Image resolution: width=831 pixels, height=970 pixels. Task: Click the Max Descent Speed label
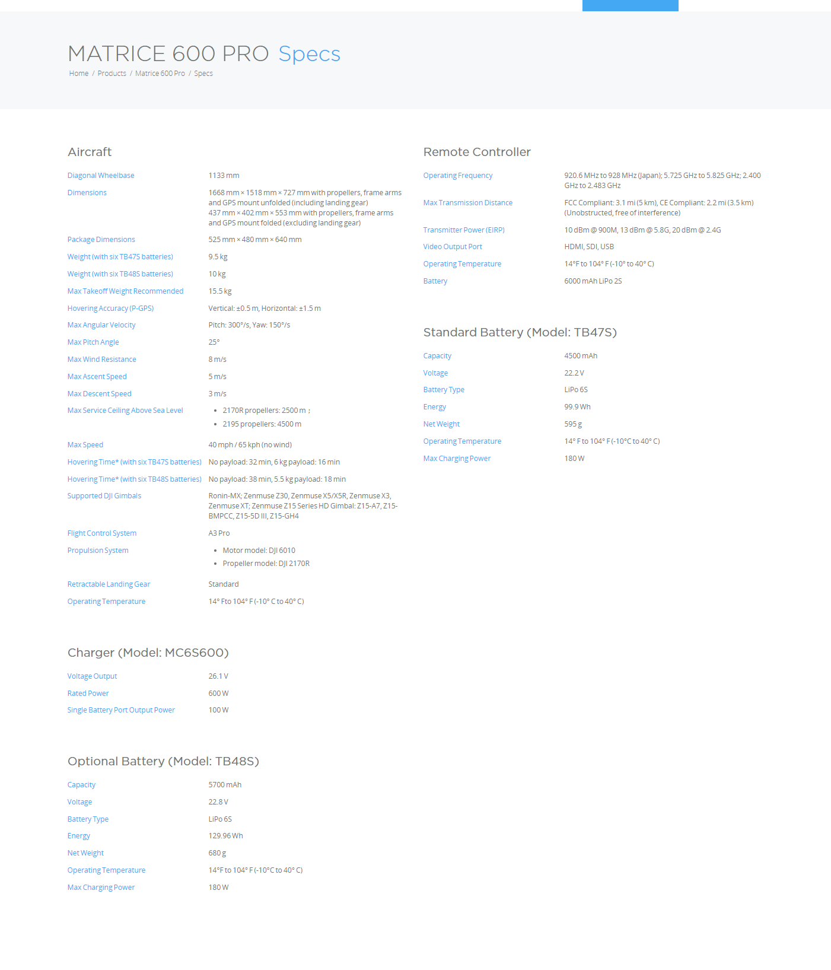coord(100,394)
